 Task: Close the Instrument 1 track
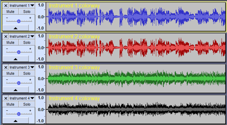click(6, 5)
